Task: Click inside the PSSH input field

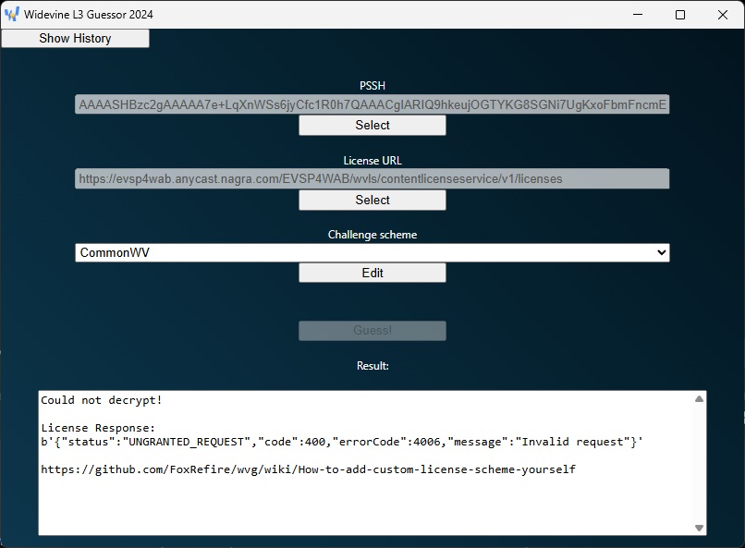Action: [372, 104]
